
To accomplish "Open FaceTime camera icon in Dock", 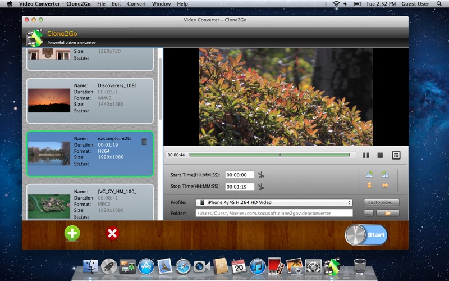I will click(202, 266).
